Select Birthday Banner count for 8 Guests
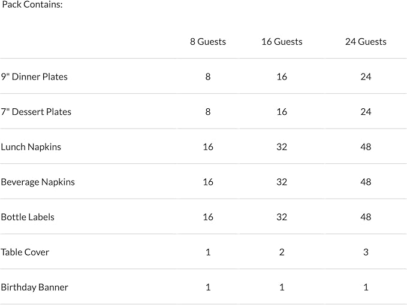407x305 pixels. [x=208, y=287]
